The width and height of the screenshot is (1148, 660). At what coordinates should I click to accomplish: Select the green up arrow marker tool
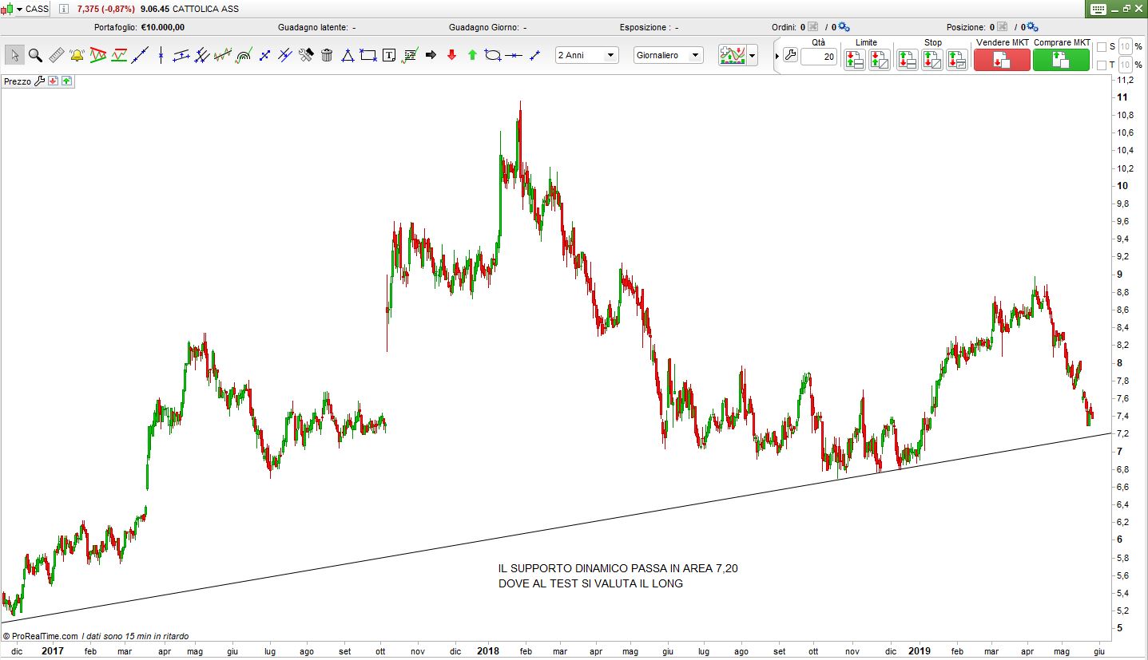pyautogui.click(x=472, y=55)
